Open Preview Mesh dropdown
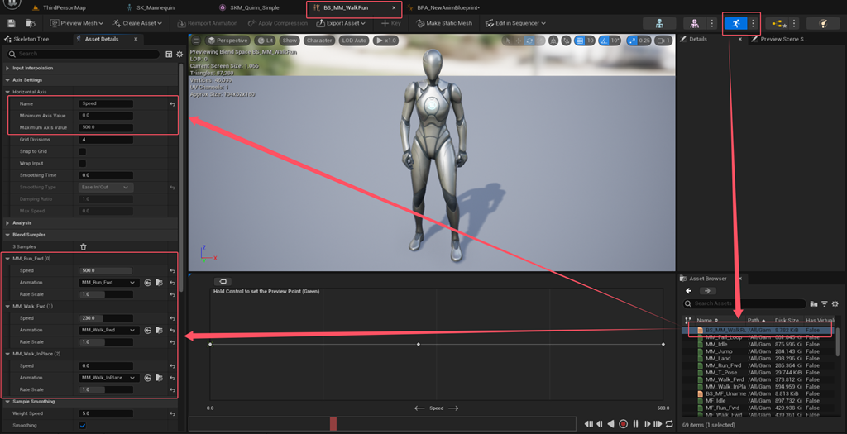Viewport: 847px width, 434px height. (76, 23)
